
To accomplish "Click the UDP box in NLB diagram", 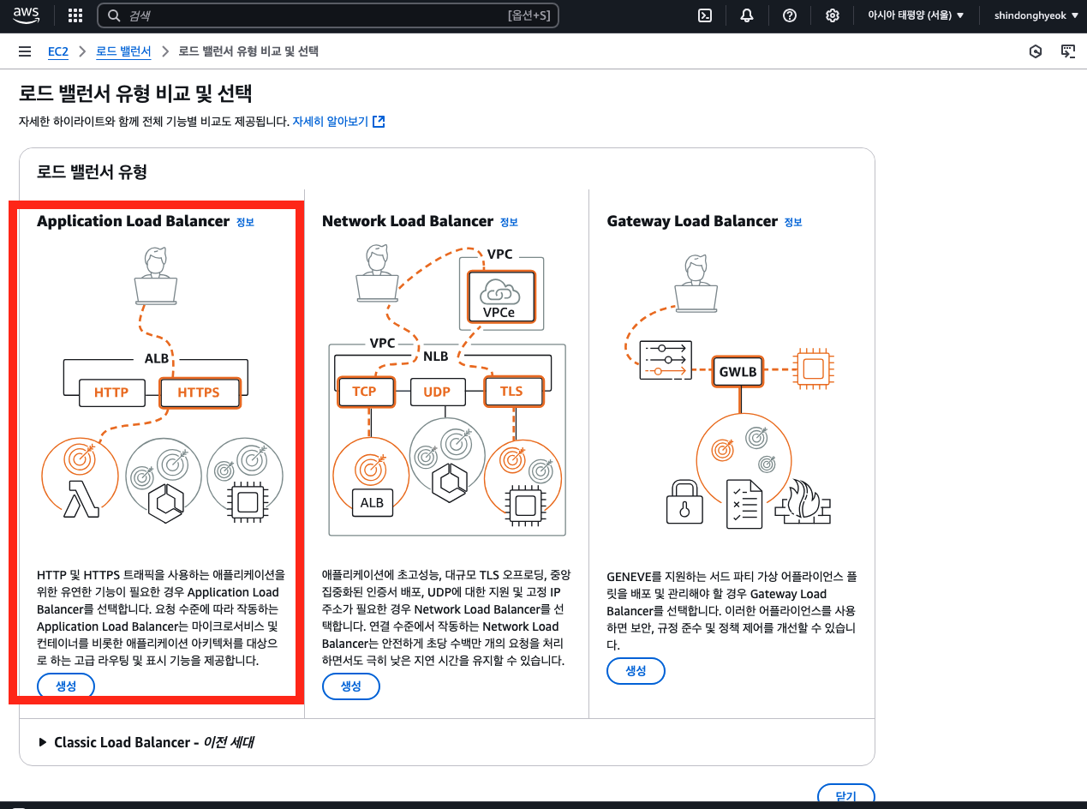I will click(x=437, y=392).
